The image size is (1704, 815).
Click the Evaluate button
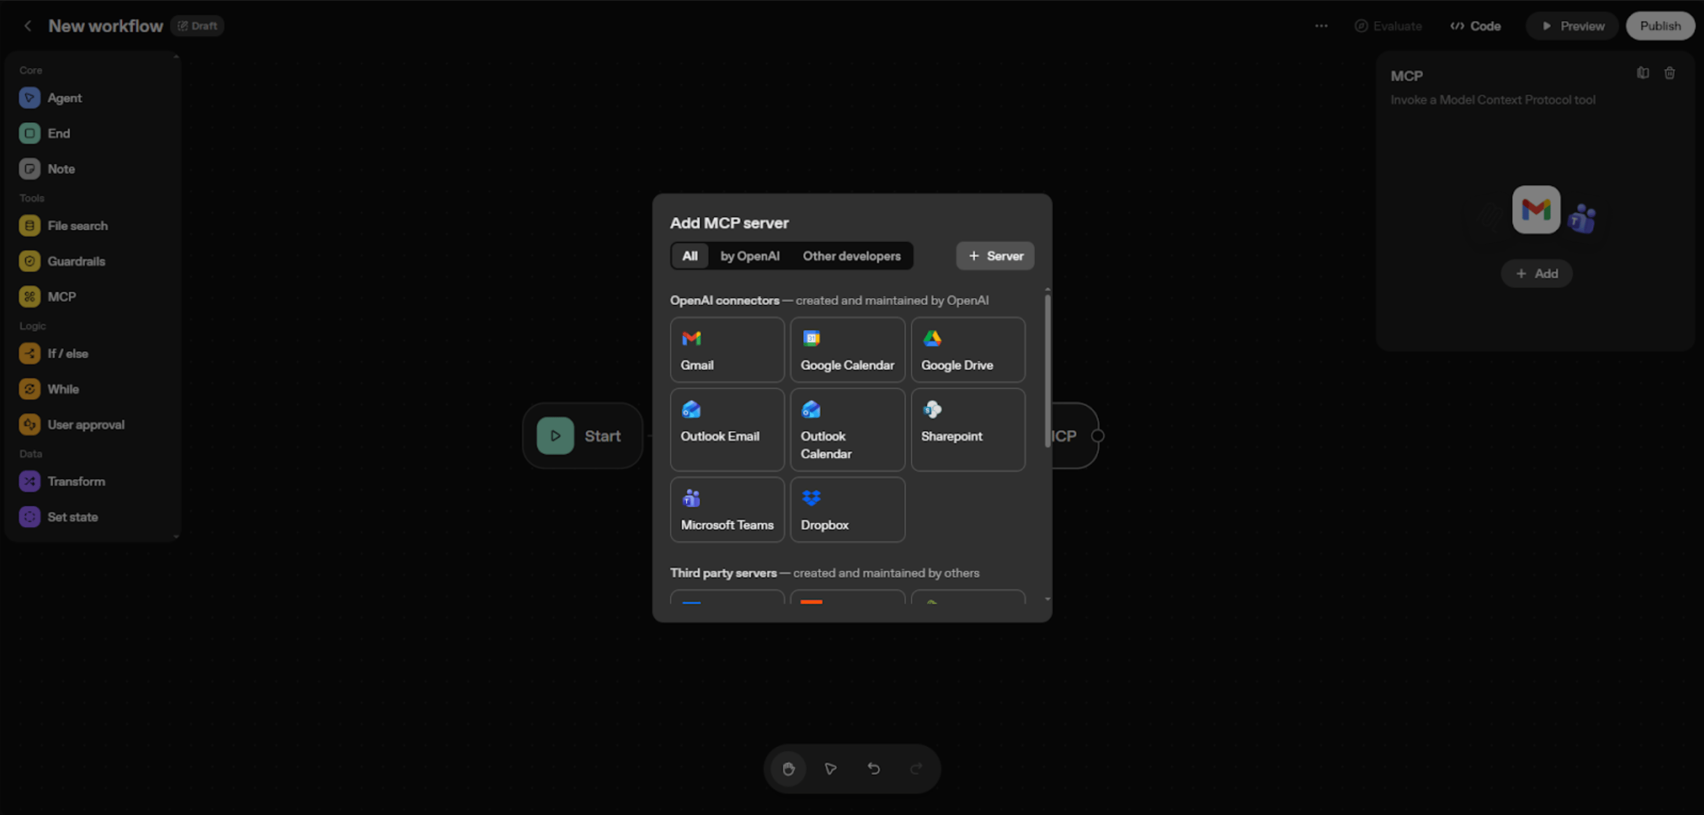[1388, 26]
